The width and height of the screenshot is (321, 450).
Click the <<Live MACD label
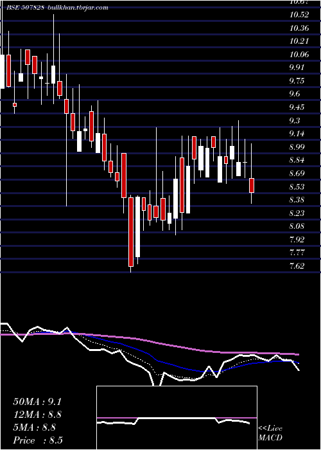coord(270,433)
